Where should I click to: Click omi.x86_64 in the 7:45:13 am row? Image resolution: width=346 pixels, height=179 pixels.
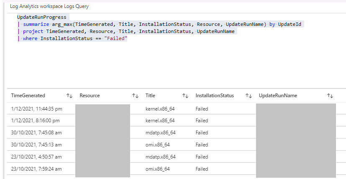point(157,145)
